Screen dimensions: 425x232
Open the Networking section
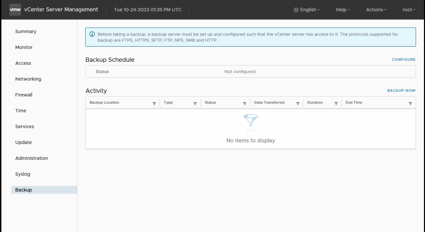coord(28,79)
